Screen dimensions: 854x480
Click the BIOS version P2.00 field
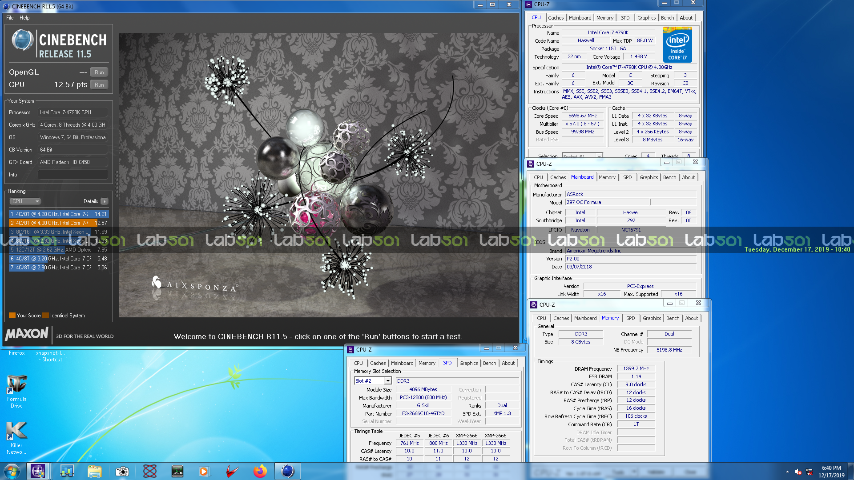[630, 259]
